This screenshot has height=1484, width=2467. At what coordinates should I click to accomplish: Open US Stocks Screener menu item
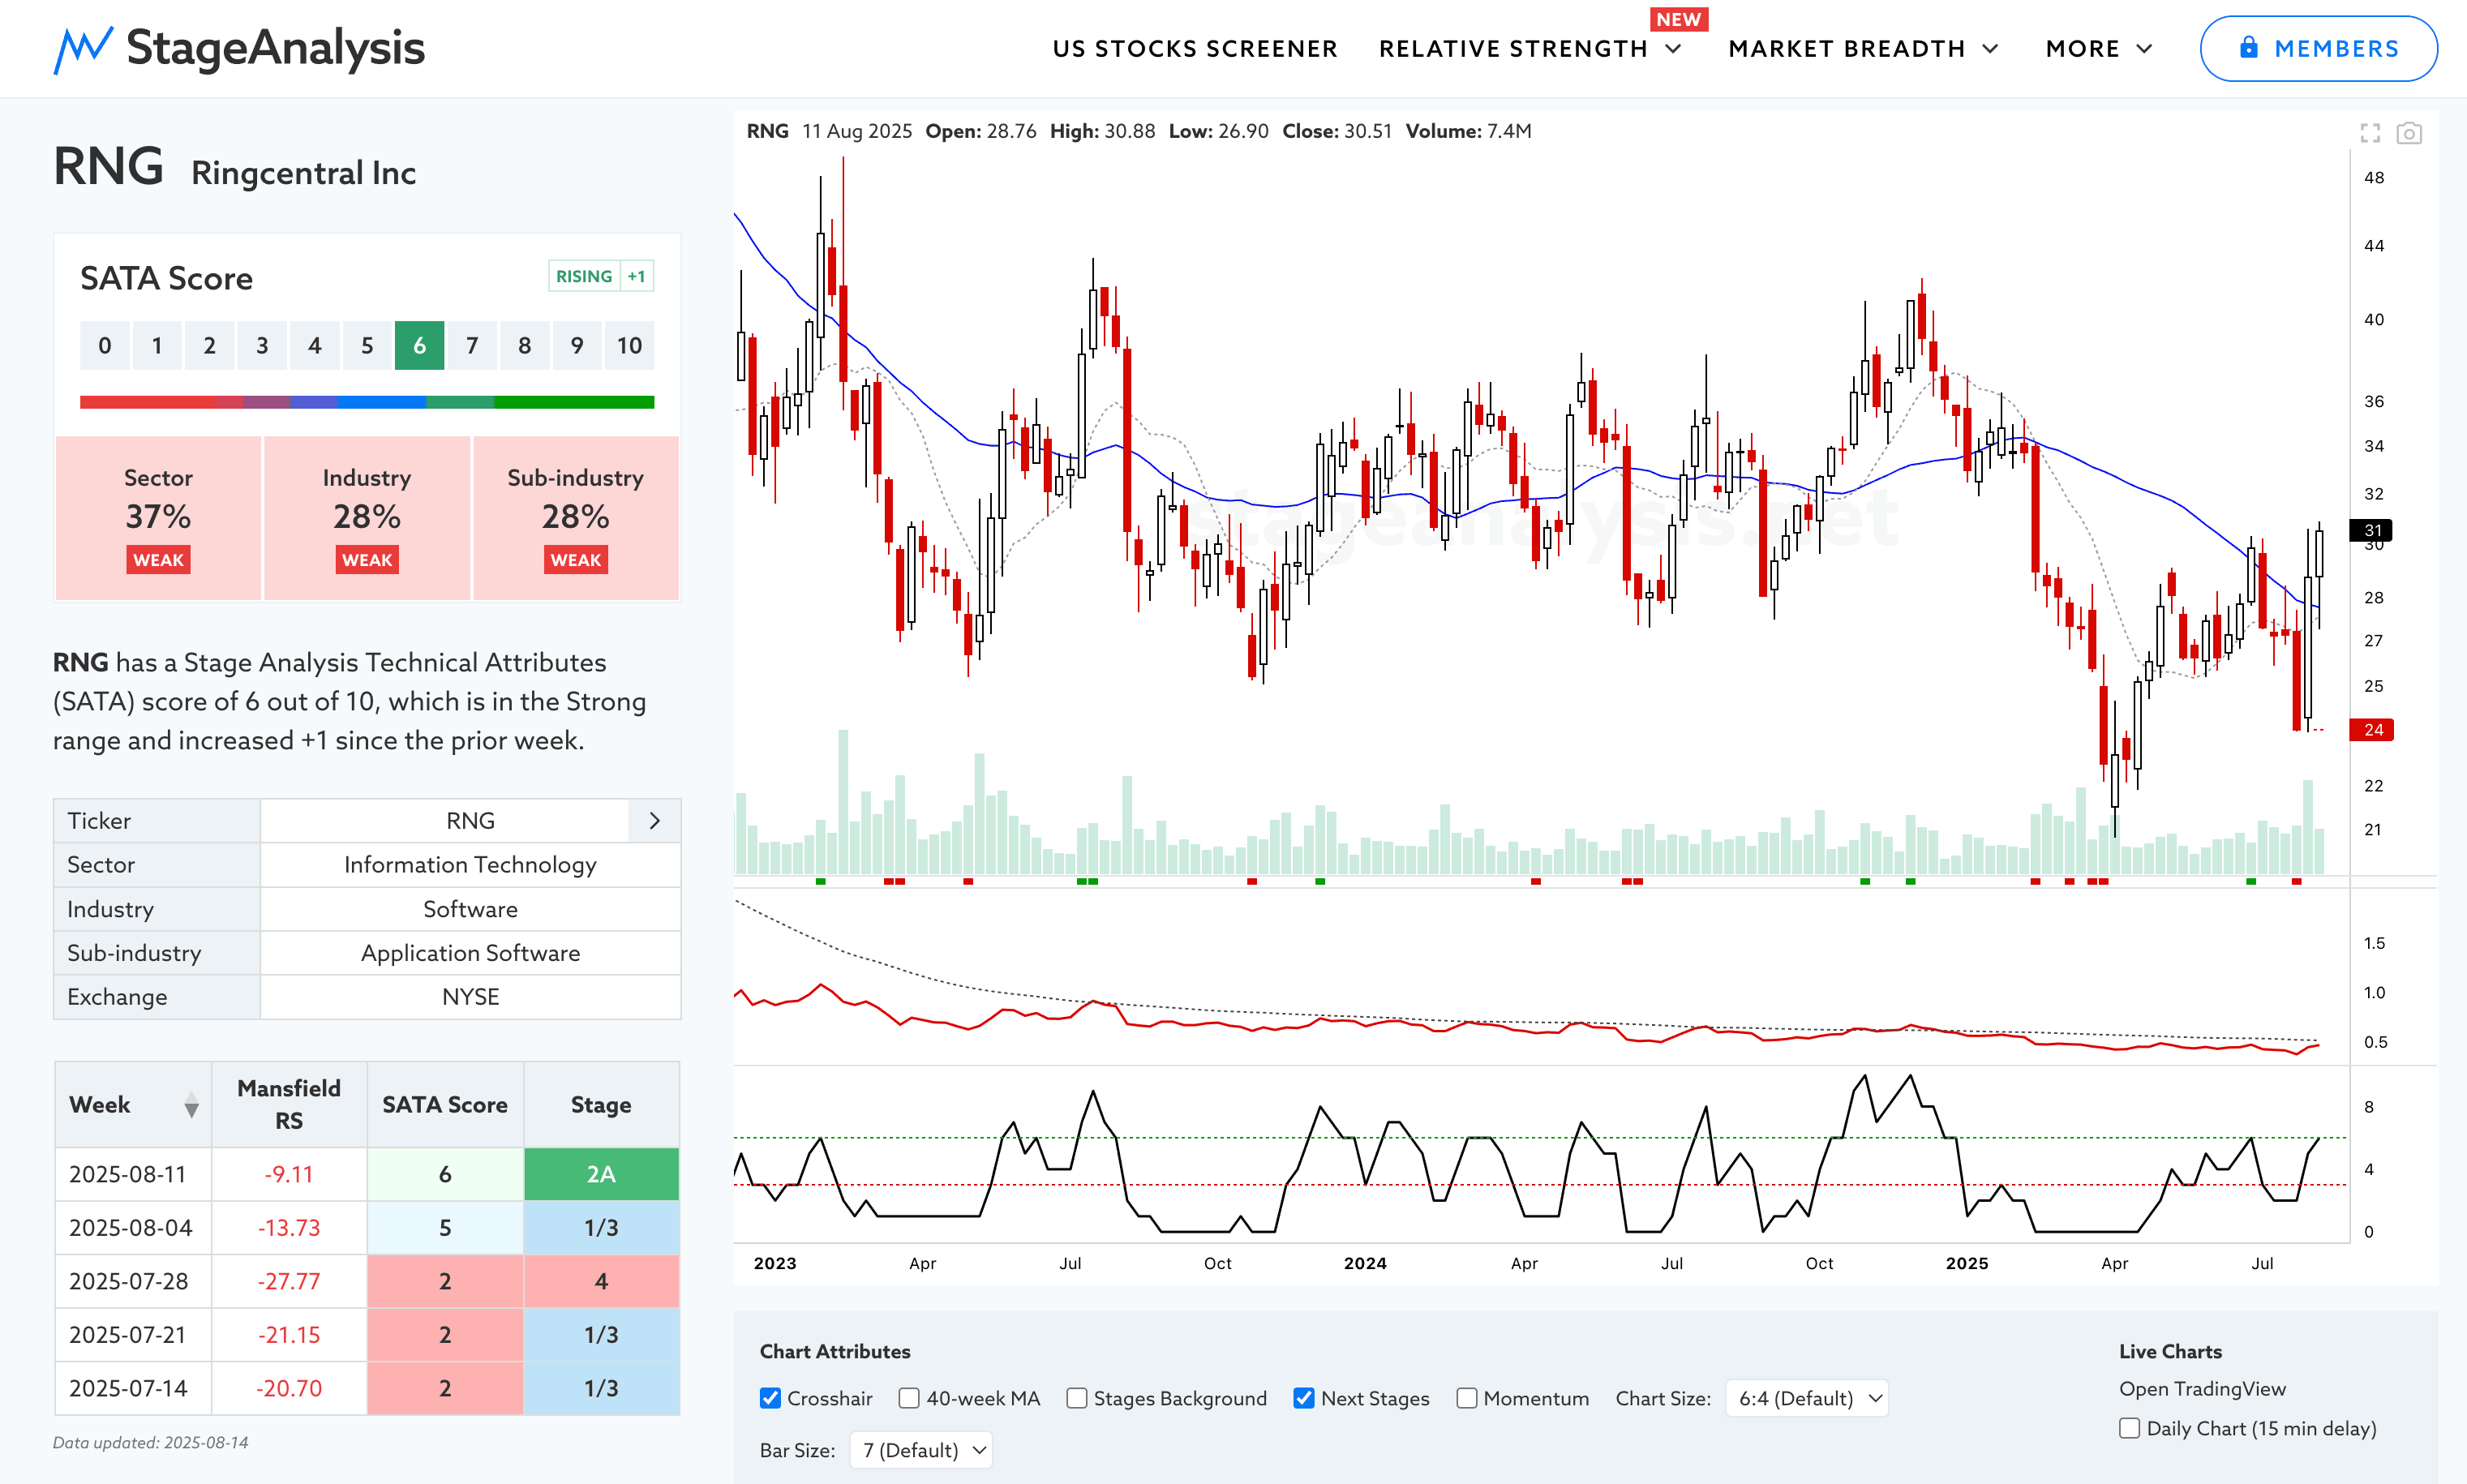[x=1195, y=49]
